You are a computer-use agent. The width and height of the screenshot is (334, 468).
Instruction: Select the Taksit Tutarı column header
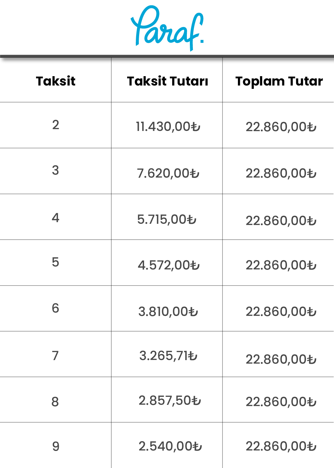click(x=168, y=81)
